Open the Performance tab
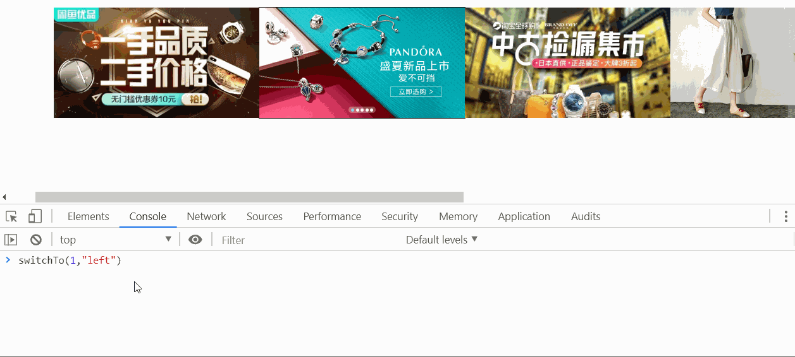The image size is (795, 357). (x=332, y=216)
